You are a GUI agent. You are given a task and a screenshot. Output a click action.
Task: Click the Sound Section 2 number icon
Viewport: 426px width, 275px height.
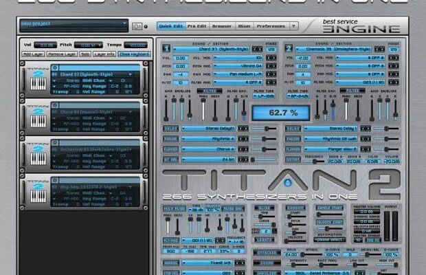coord(289,49)
